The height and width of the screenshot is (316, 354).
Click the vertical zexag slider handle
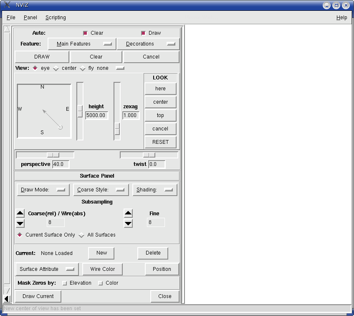click(x=117, y=129)
